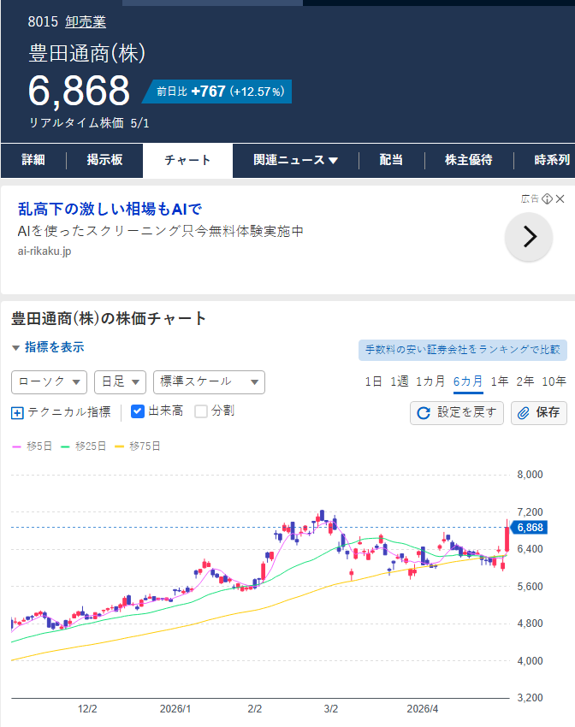Open the 株主優待 tab
Screen dimensions: 575x727
[x=468, y=160]
